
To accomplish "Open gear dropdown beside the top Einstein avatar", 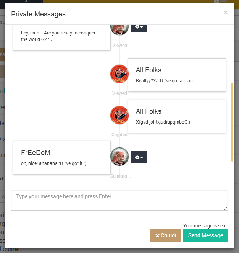I will (139, 28).
